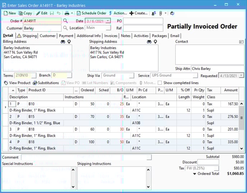The image size is (247, 193).
Task: Click the Save floppy disk icon
Action: 52,13
